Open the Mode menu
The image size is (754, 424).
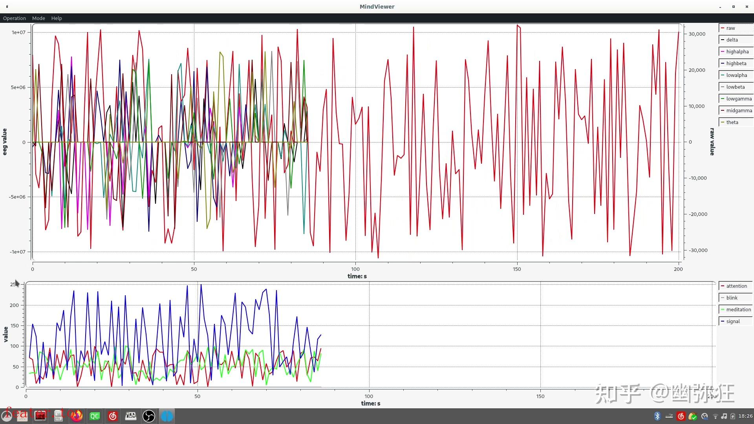pos(38,18)
